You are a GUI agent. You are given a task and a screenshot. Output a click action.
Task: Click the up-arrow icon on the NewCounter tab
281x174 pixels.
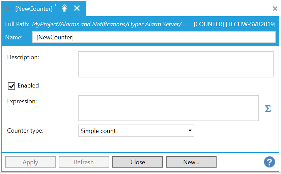(x=64, y=8)
